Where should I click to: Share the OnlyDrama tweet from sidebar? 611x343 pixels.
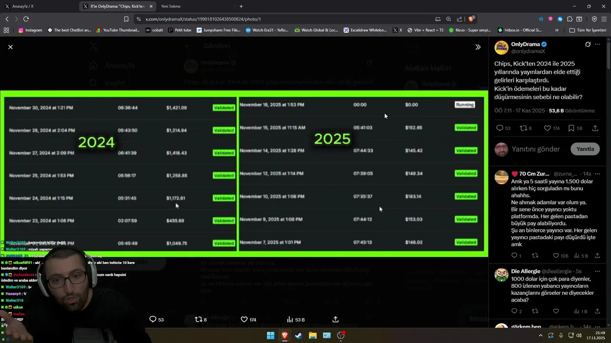click(595, 128)
